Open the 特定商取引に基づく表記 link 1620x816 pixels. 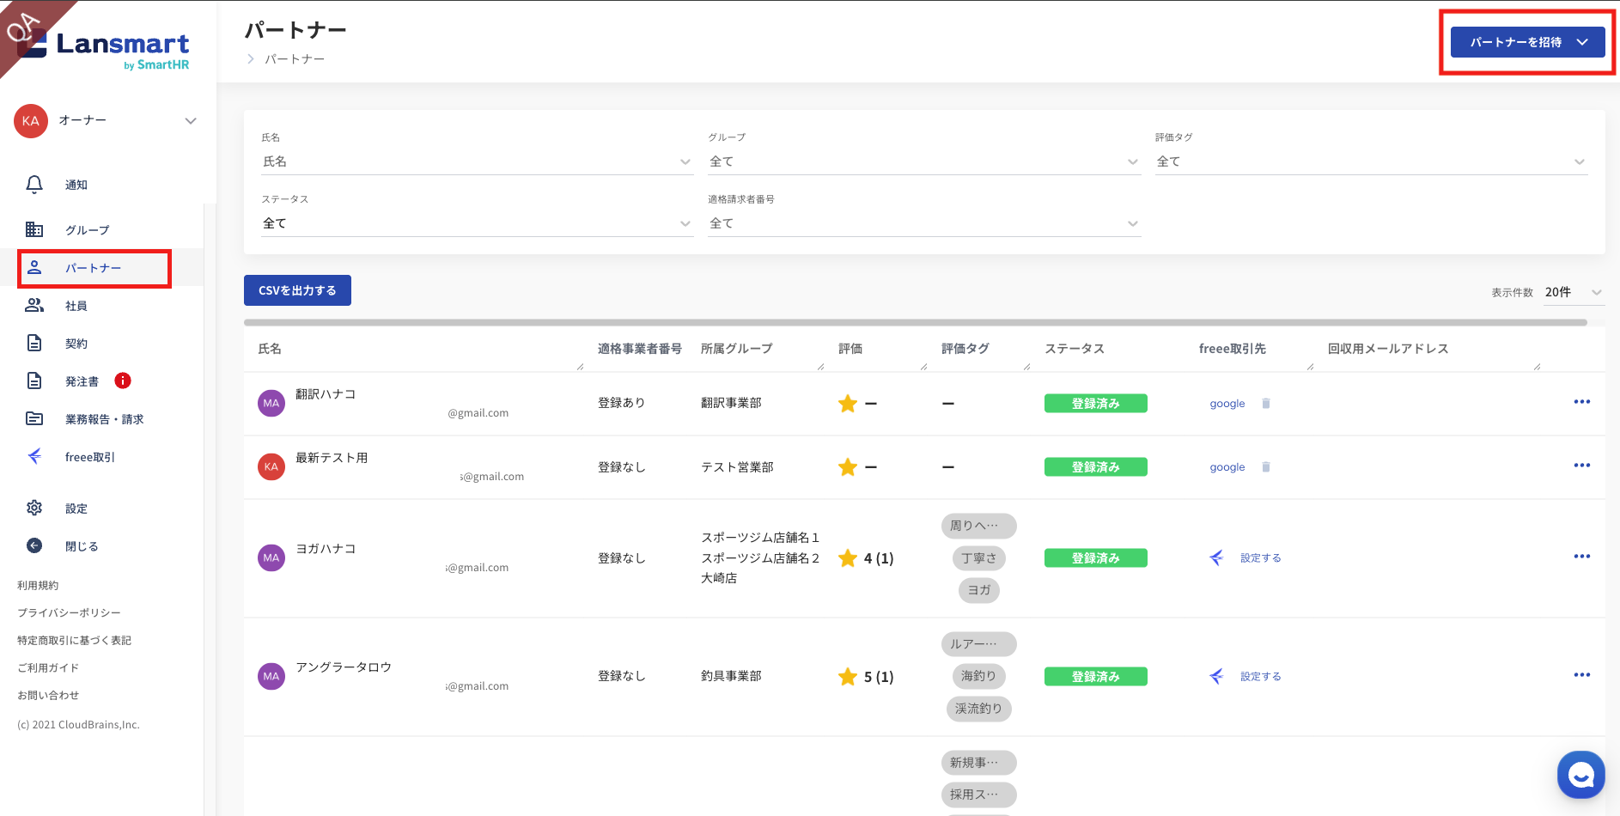75,640
